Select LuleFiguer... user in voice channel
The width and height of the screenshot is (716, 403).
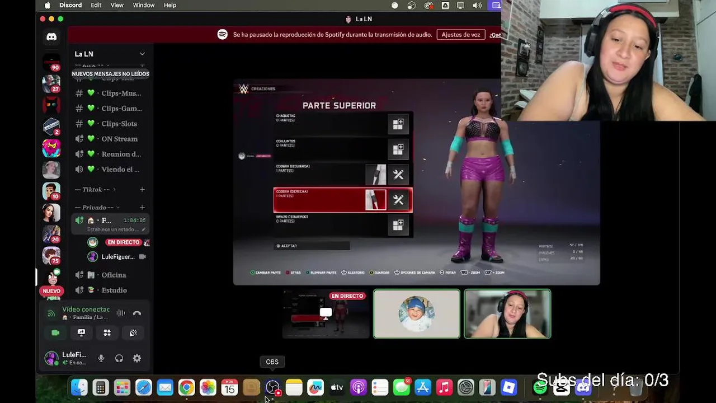(x=117, y=256)
